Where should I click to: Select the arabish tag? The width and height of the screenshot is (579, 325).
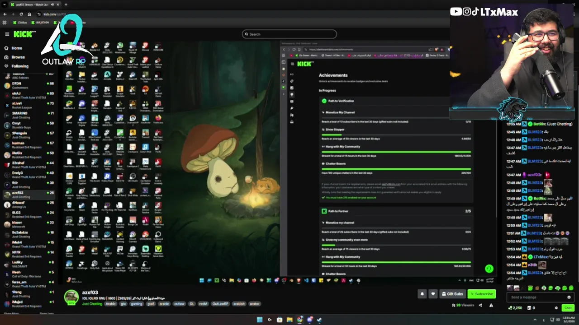click(239, 304)
